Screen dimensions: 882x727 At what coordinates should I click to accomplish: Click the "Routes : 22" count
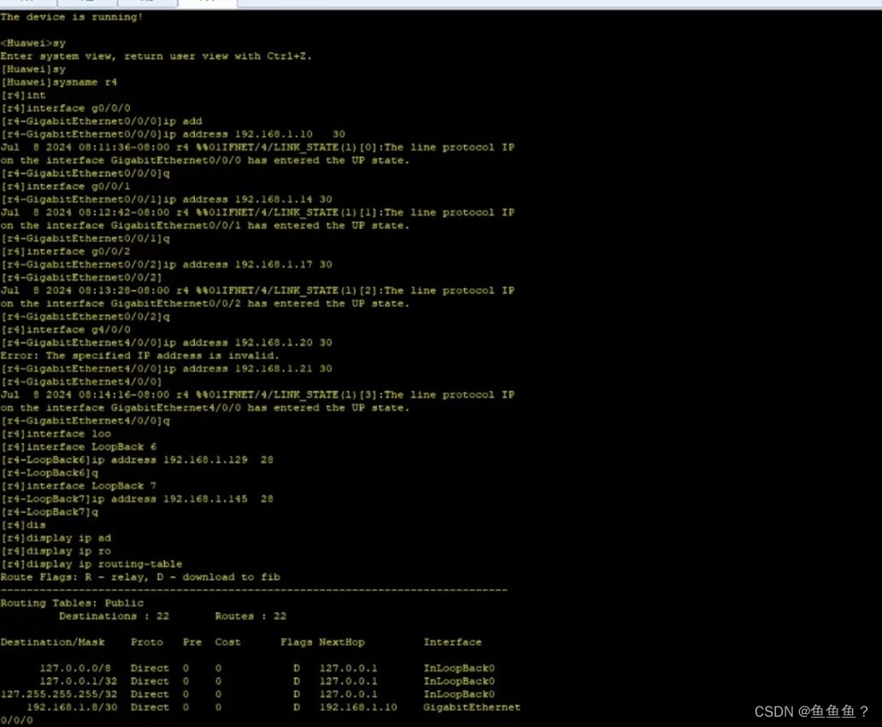point(251,616)
